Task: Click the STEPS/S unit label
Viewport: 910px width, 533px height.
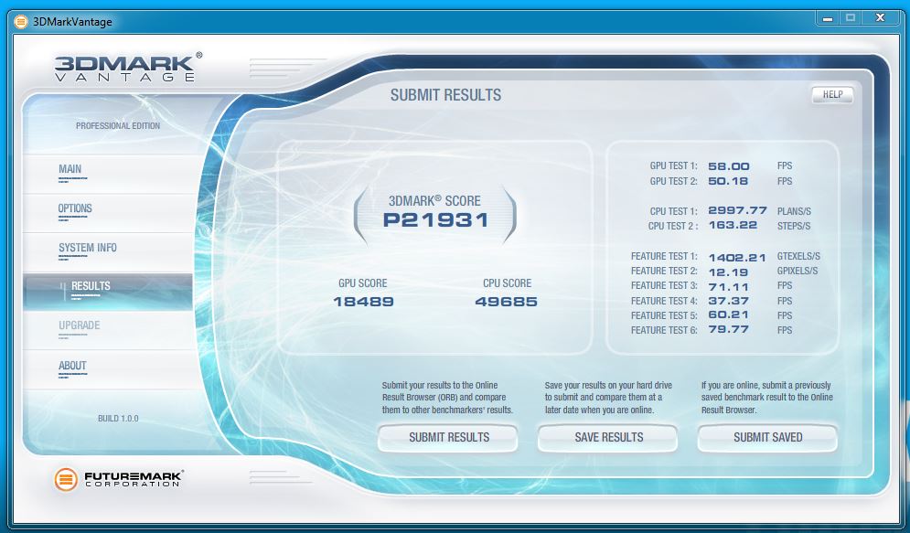Action: click(793, 226)
